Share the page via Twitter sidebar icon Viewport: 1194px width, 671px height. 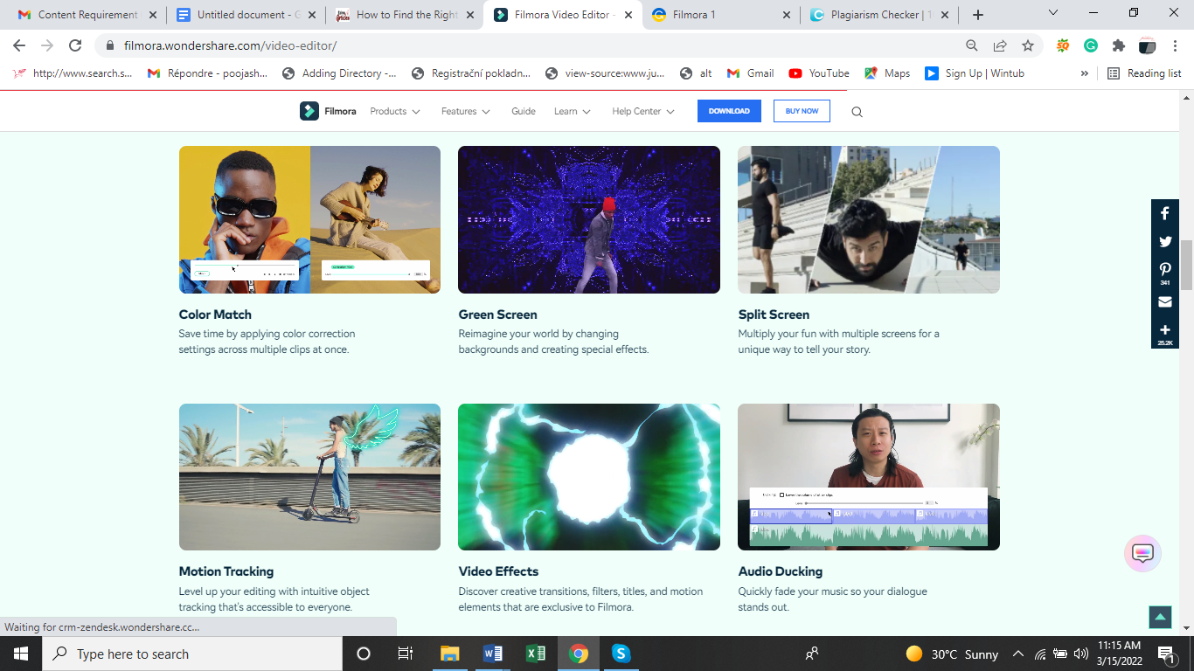pos(1165,242)
